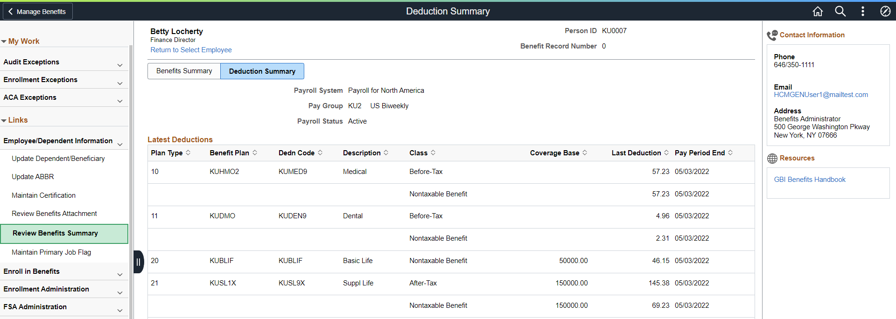Click the 69.23 last deduction value
This screenshot has height=319, width=896.
[661, 305]
